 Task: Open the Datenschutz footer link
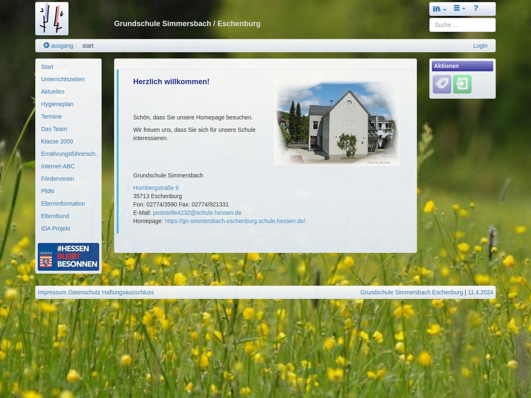click(x=84, y=292)
